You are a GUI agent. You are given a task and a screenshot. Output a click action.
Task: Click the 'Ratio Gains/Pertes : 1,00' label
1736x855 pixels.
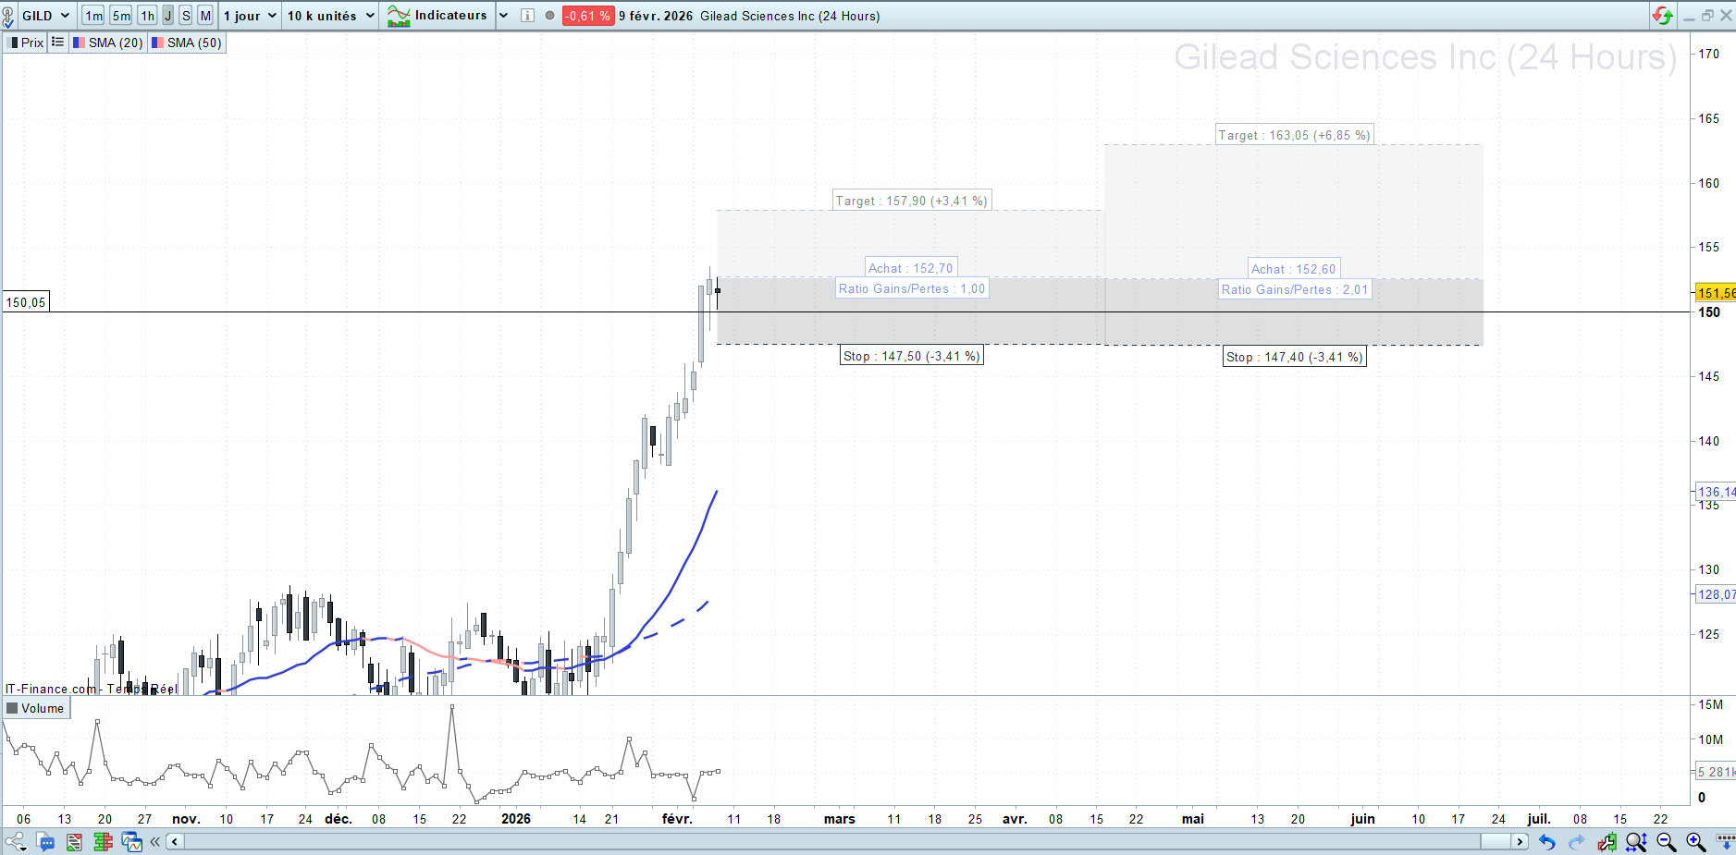912,288
